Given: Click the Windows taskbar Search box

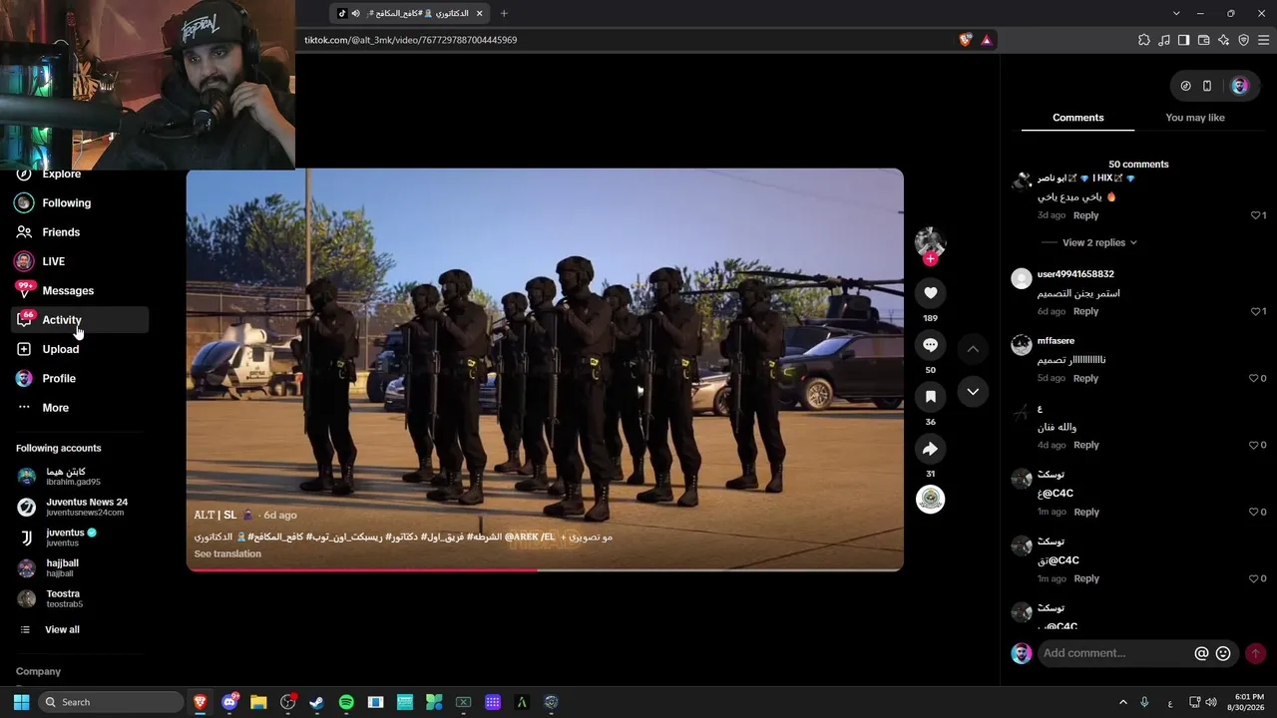Looking at the screenshot, I should (x=111, y=702).
